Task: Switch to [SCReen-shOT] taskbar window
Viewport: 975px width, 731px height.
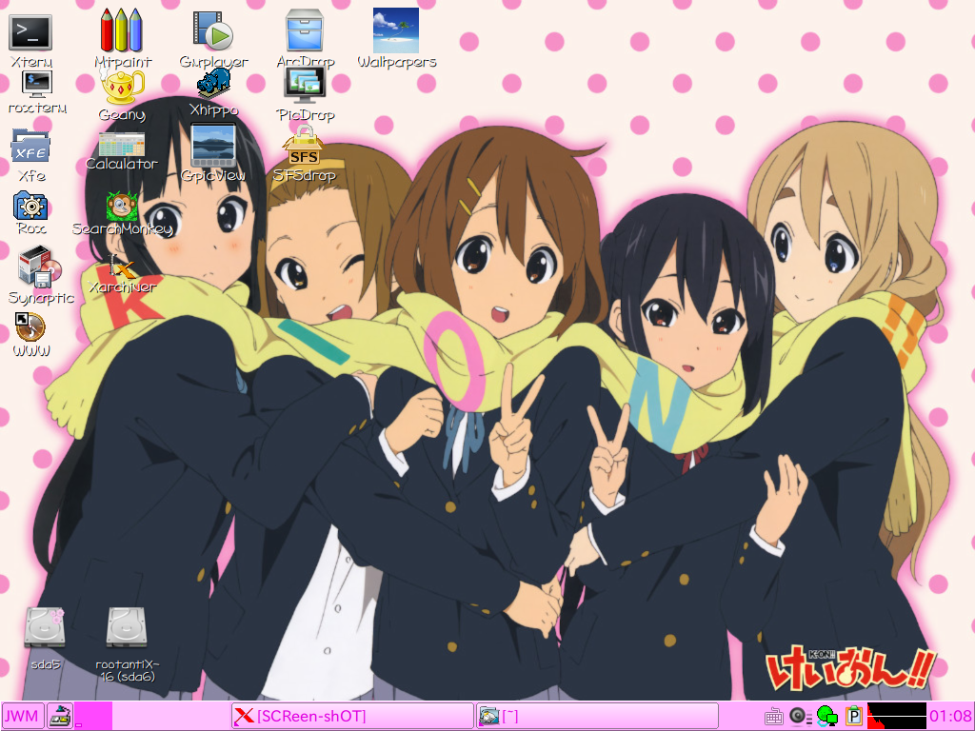Action: pyautogui.click(x=352, y=716)
